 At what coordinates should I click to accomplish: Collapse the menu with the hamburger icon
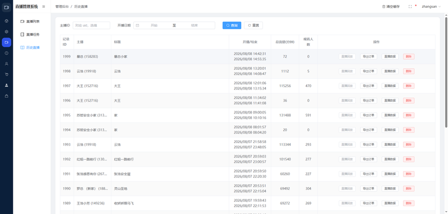tap(44, 7)
